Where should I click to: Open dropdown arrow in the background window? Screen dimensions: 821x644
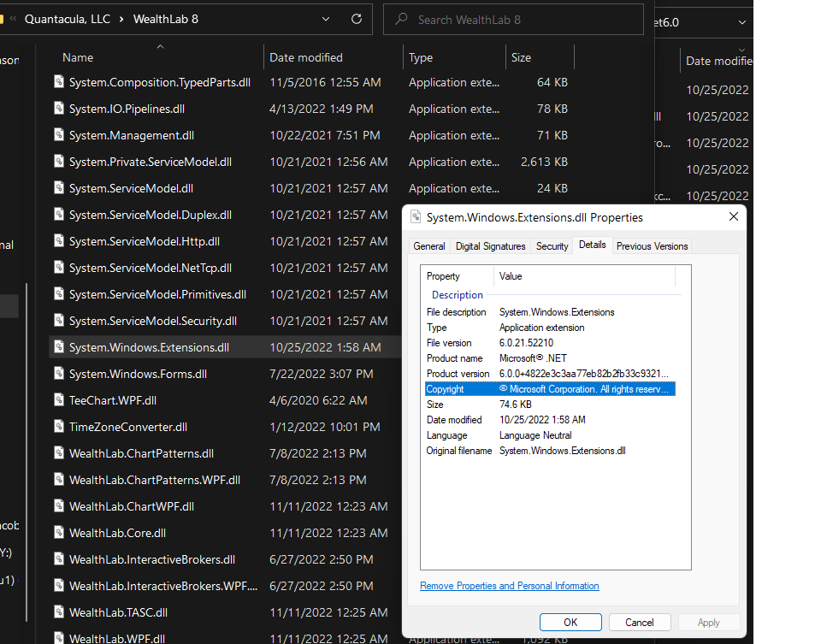[742, 22]
